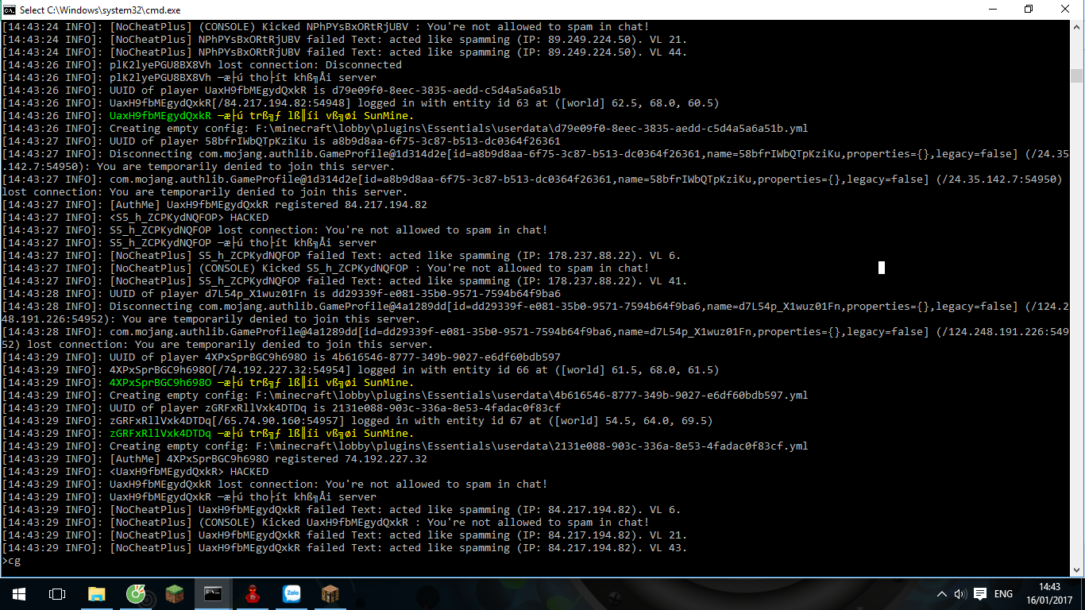1085x610 pixels.
Task: Click '(CONSOLE) Kicked S5_h_ZCPKydNQFOP' line
Action: tap(326, 268)
